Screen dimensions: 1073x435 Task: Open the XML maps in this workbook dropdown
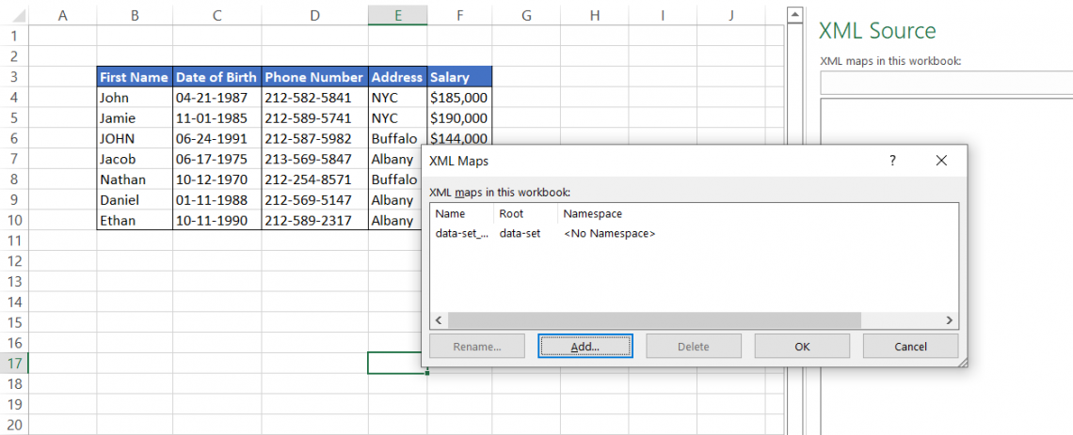click(x=946, y=84)
